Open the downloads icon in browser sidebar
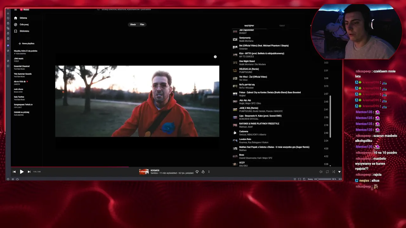 (8, 13)
